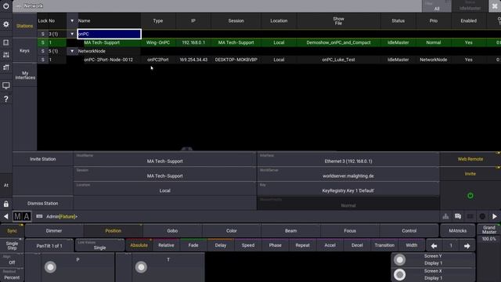Screen dimensions: 501x282
Task: Open the Readout Percent dropdown
Action: [13, 275]
